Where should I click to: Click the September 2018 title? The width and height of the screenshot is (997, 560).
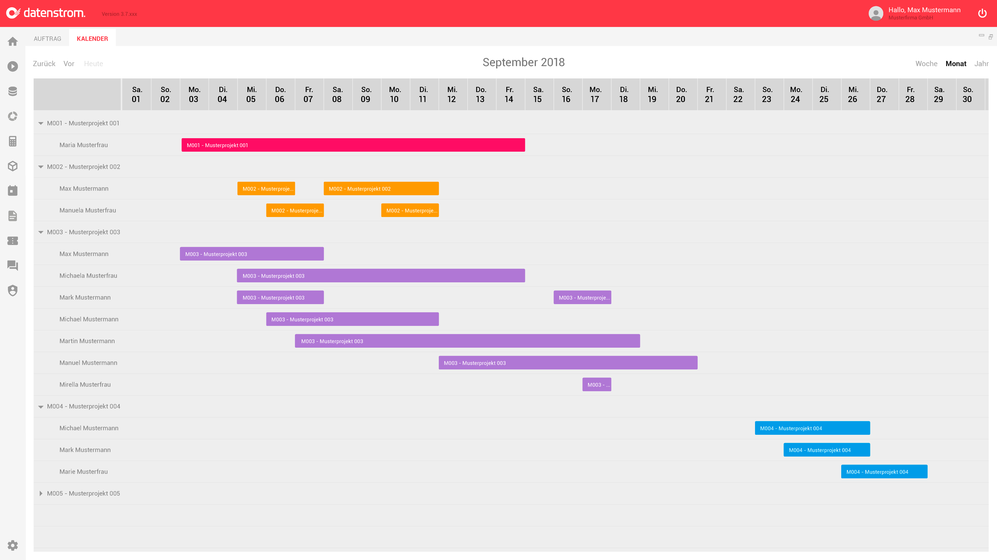click(x=524, y=62)
